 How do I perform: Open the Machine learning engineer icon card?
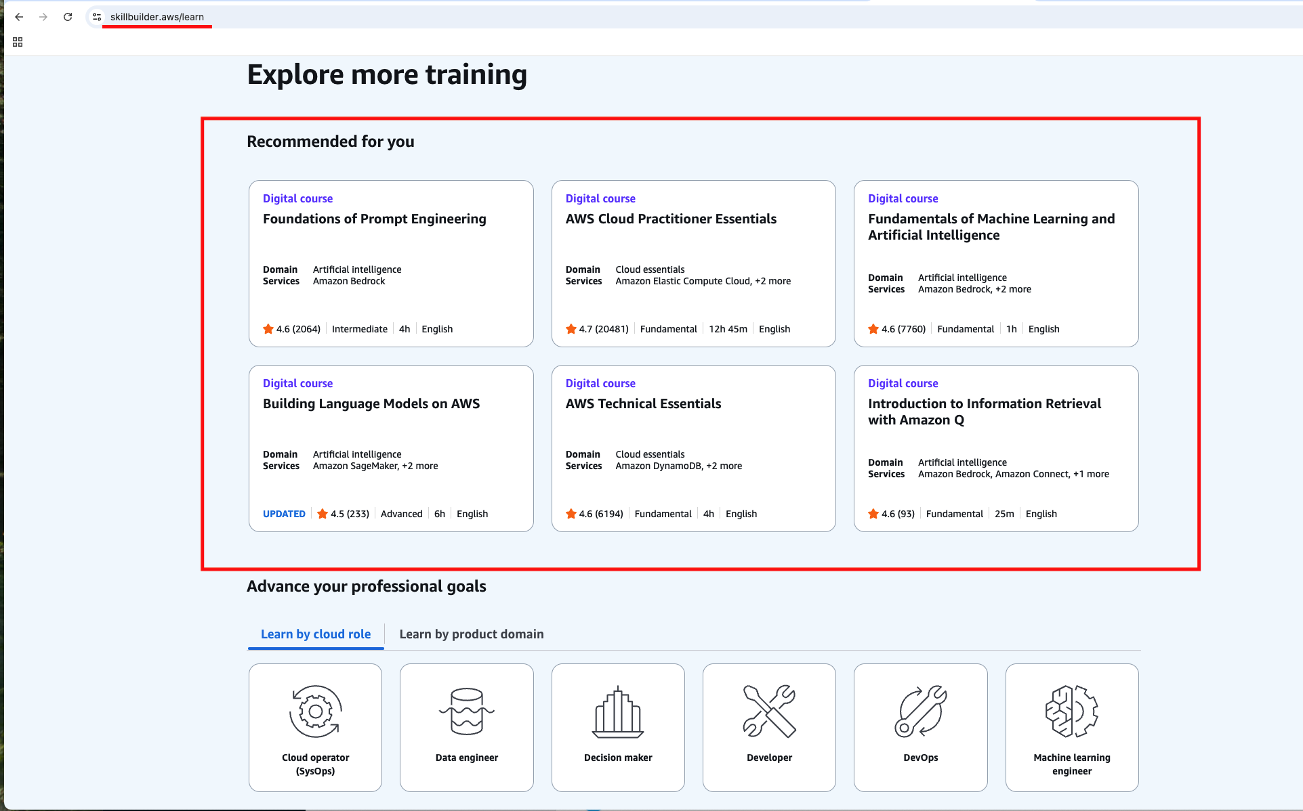click(1072, 727)
